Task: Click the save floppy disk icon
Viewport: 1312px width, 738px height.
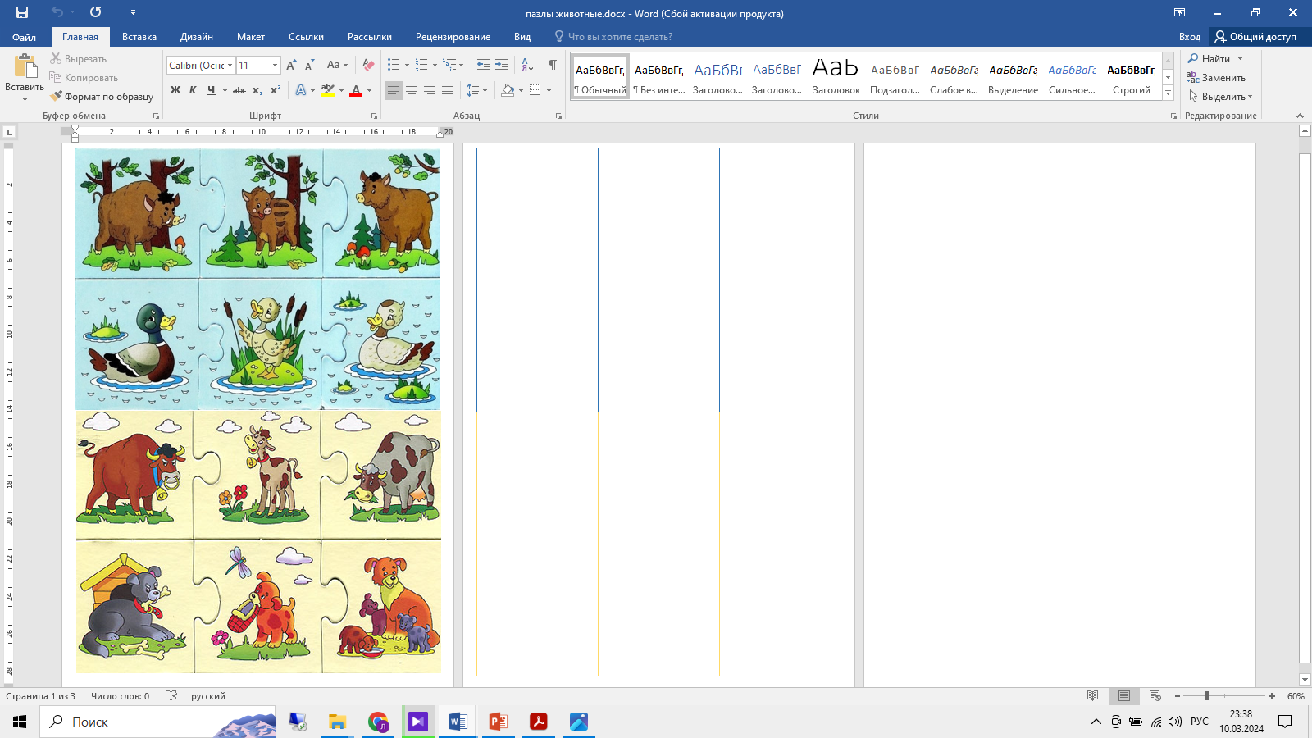Action: tap(22, 12)
